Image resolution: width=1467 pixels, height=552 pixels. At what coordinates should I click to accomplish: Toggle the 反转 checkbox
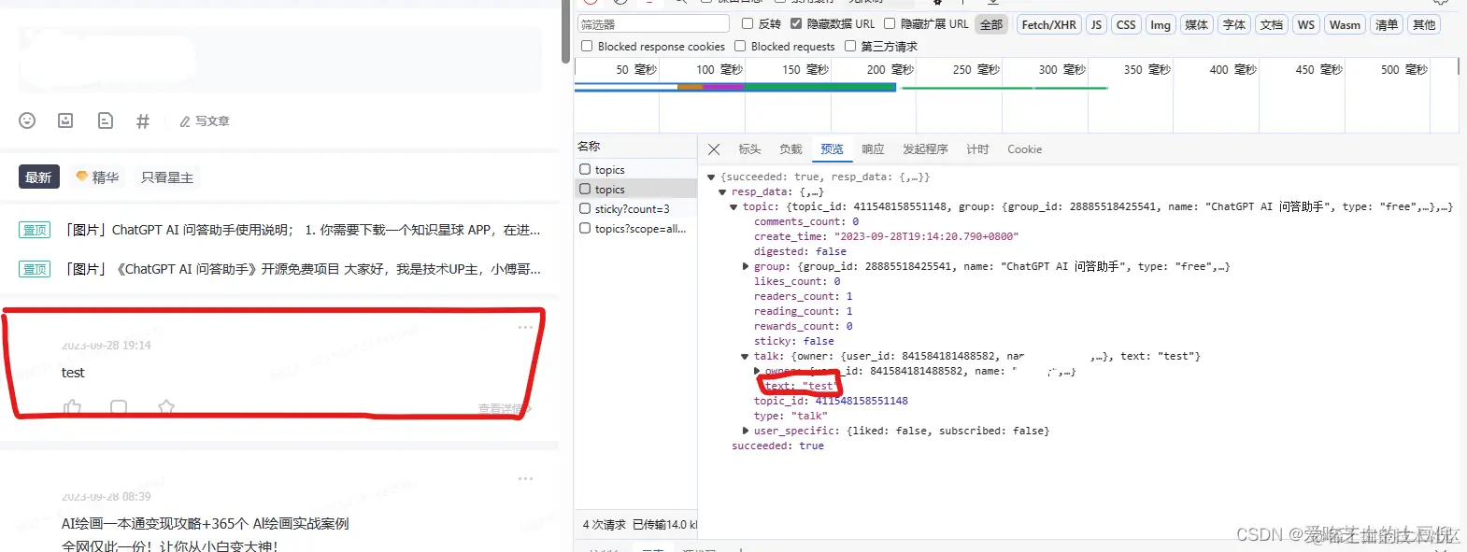coord(748,23)
